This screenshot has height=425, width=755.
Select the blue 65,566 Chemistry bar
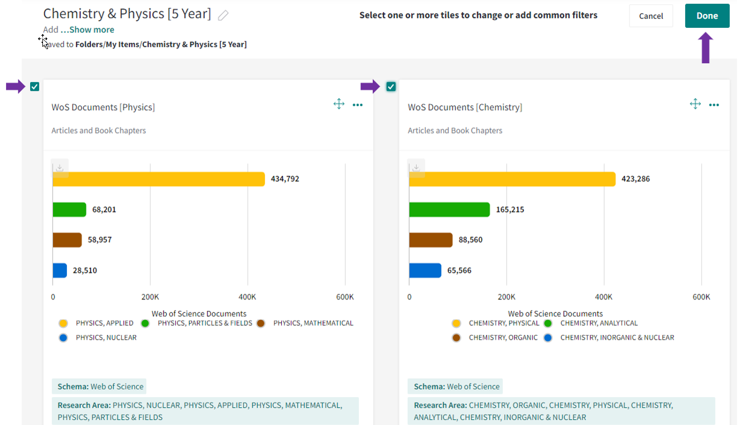coord(425,271)
